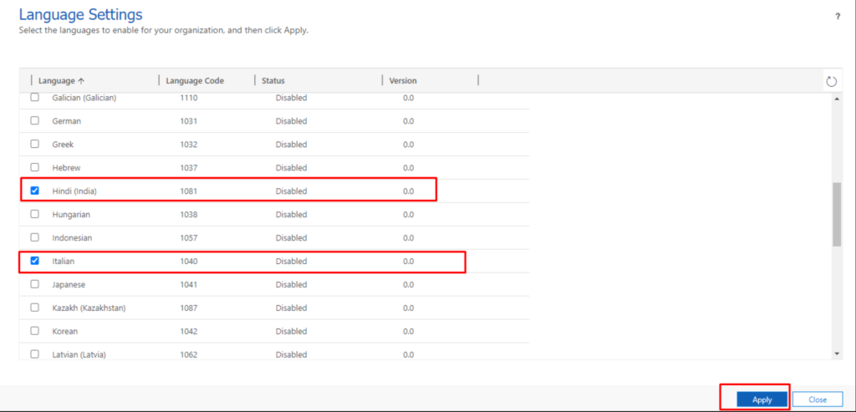Click language code 1042

tap(188, 331)
